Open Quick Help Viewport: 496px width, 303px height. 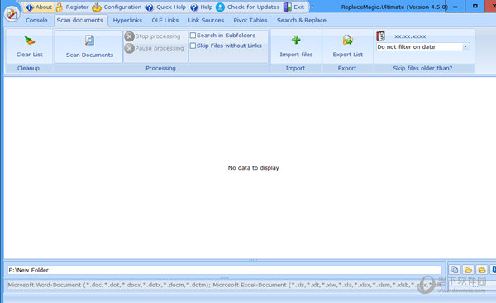(166, 7)
